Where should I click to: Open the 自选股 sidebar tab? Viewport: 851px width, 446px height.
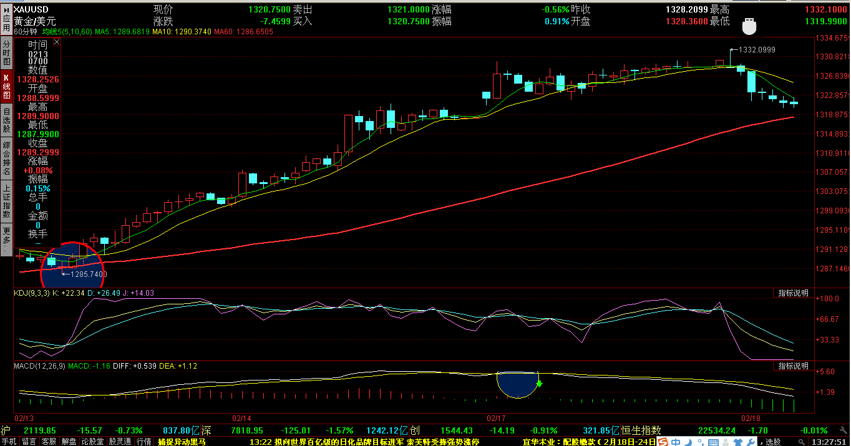6,121
